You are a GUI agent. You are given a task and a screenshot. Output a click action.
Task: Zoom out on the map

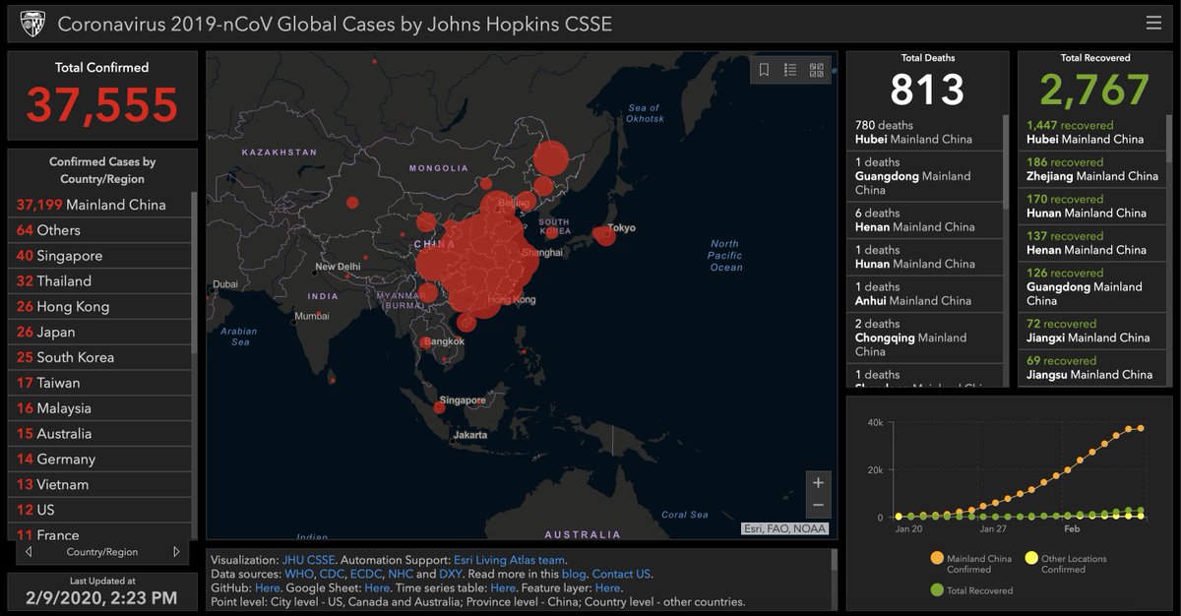point(818,506)
